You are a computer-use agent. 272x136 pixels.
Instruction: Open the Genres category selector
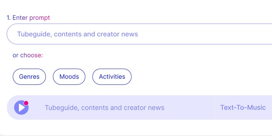[x=29, y=77]
